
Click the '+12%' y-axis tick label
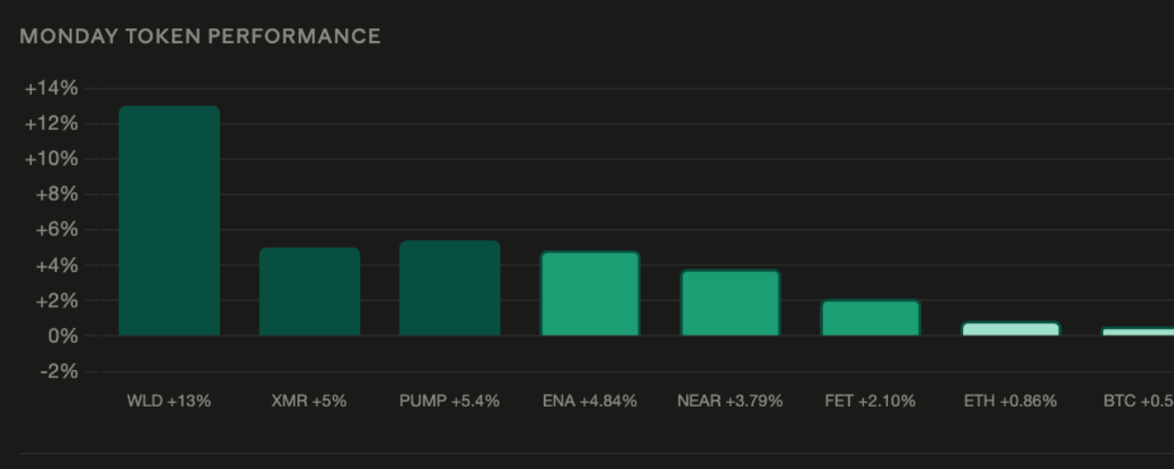pyautogui.click(x=51, y=124)
